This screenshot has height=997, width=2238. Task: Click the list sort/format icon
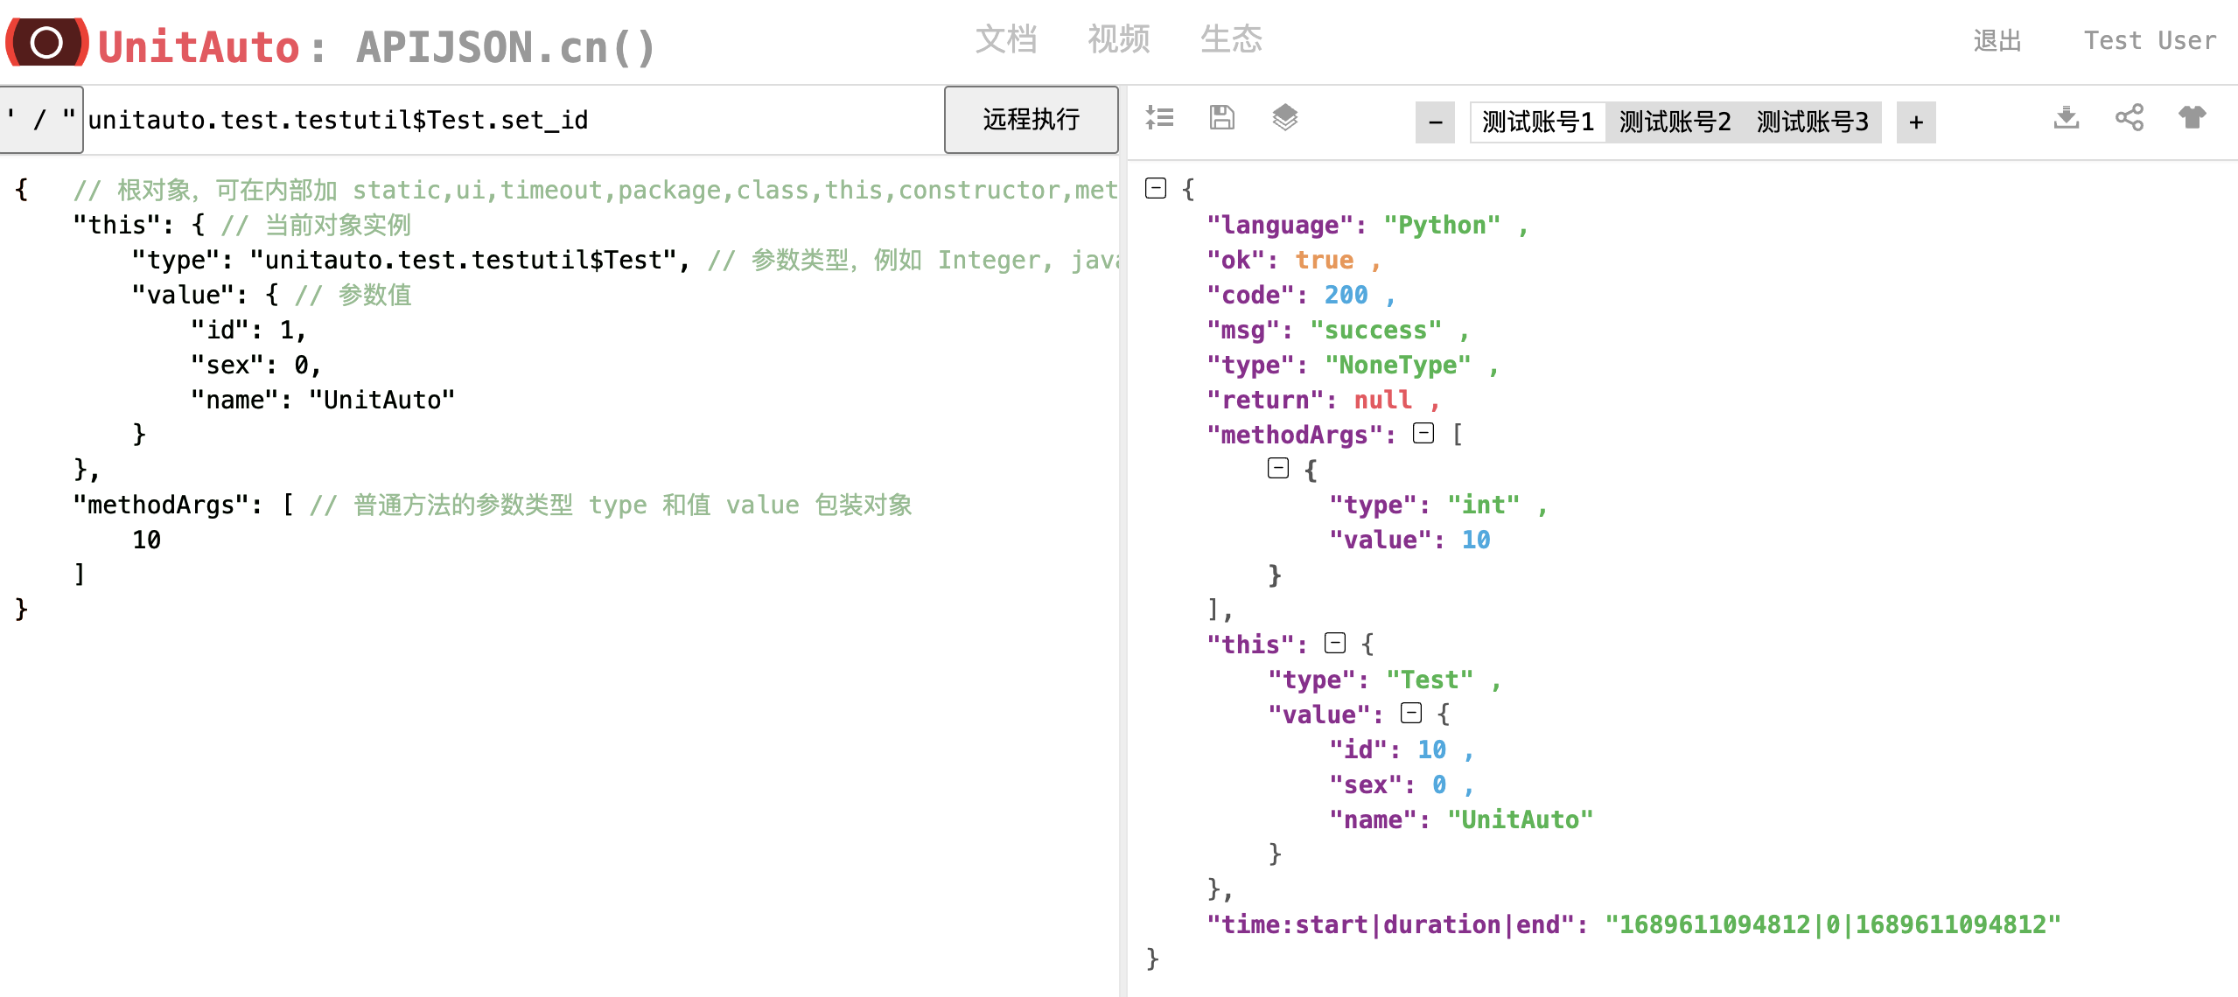pyautogui.click(x=1160, y=117)
